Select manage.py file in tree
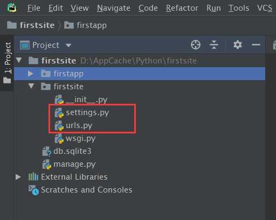This screenshot has width=276, height=220. pos(74,165)
